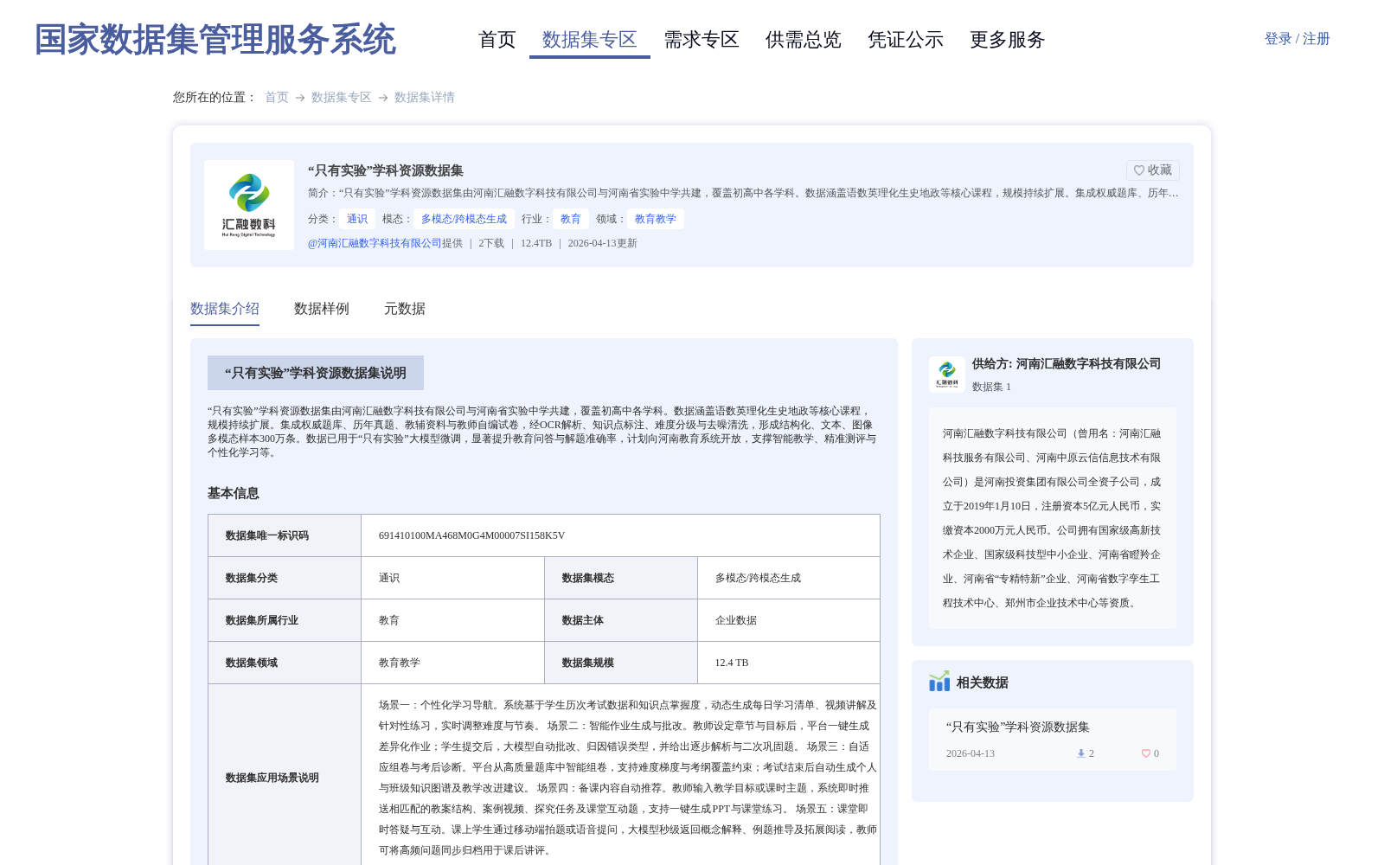The height and width of the screenshot is (865, 1384).
Task: Go to the 首页 navigation menu item
Action: click(497, 40)
